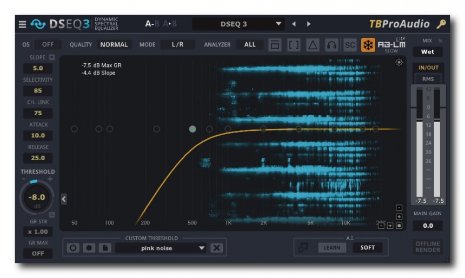
Task: Toggle the IN/OUT meter button
Action: click(x=428, y=68)
